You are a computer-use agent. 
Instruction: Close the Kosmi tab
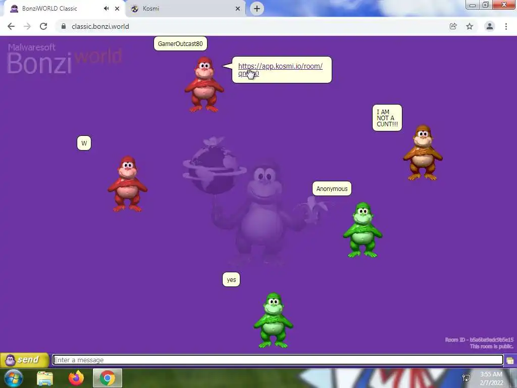pos(238,9)
